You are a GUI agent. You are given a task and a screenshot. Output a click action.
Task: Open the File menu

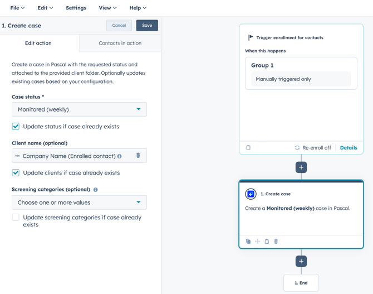(17, 8)
